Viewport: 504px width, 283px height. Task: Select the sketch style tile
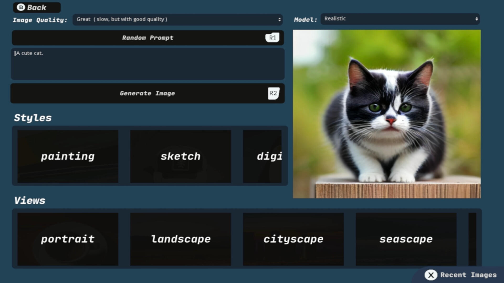(x=181, y=156)
